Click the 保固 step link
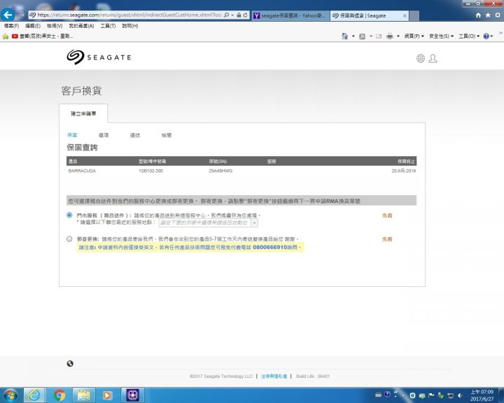This screenshot has width=504, height=403. pos(72,135)
